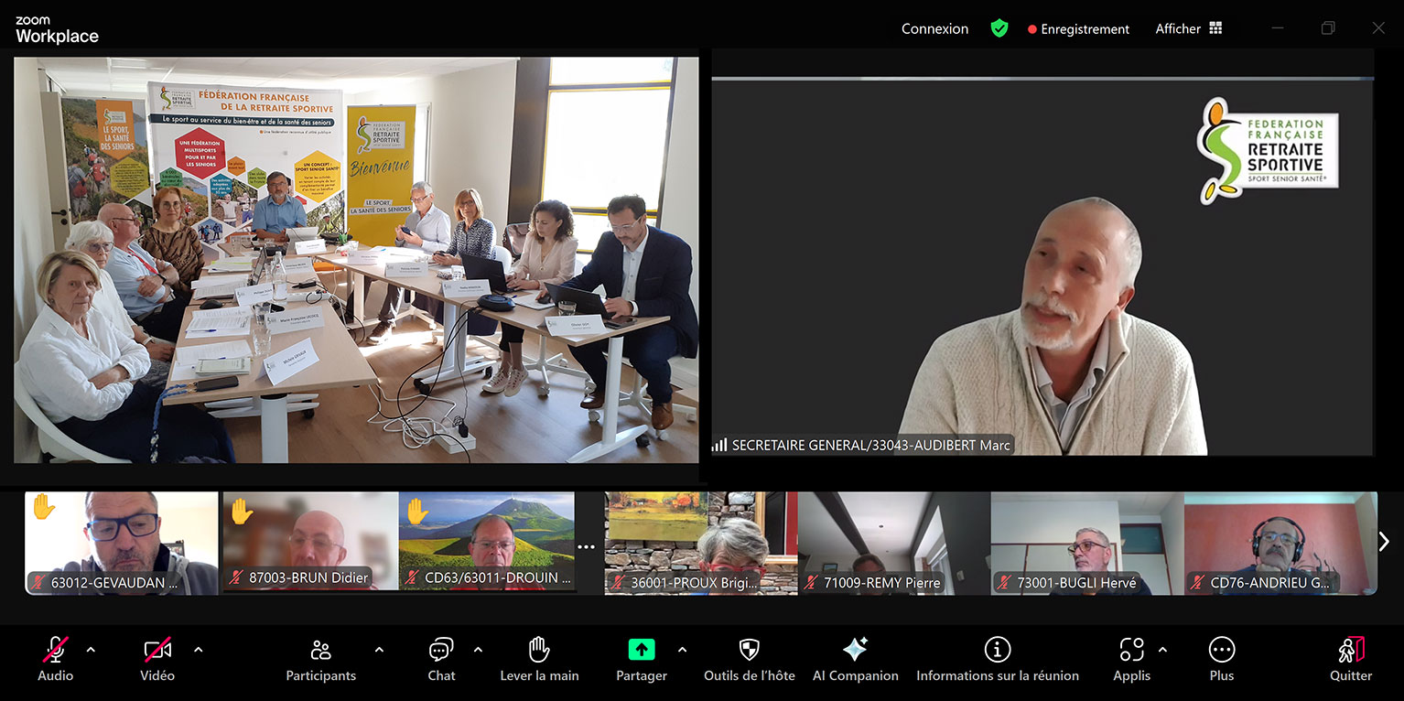This screenshot has height=701, width=1404.
Task: Click the green Partager share screen icon
Action: tap(642, 650)
